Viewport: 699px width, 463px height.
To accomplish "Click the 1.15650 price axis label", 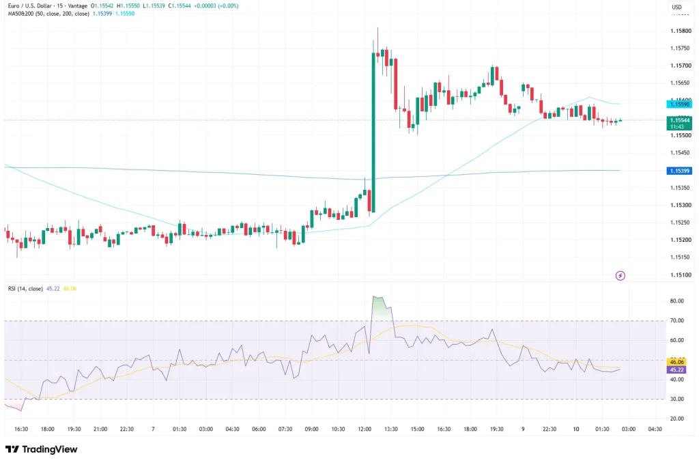I will (x=681, y=83).
